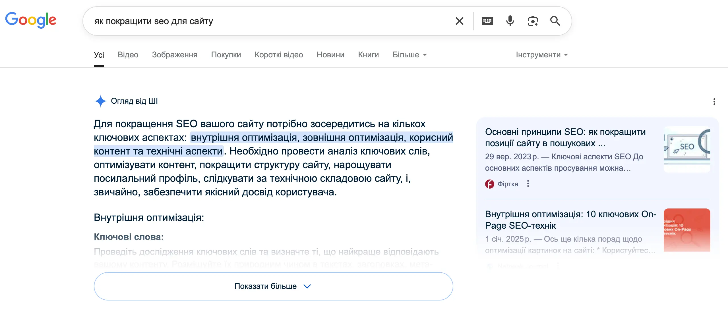This screenshot has width=728, height=309.
Task: Expand the Більше dropdown menu
Action: [x=409, y=55]
